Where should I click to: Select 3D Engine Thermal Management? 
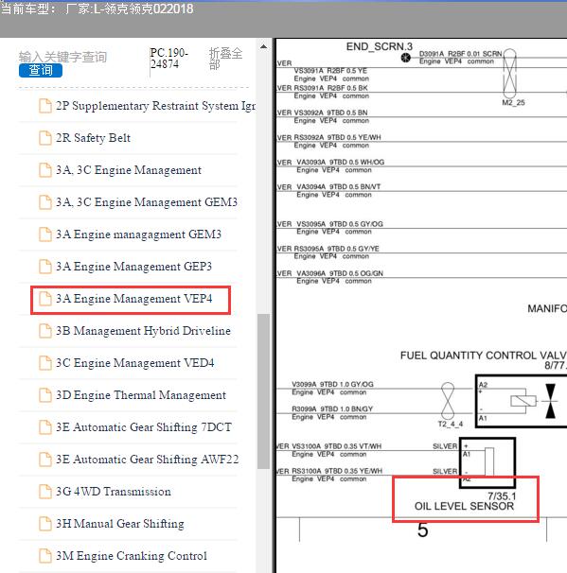click(141, 395)
